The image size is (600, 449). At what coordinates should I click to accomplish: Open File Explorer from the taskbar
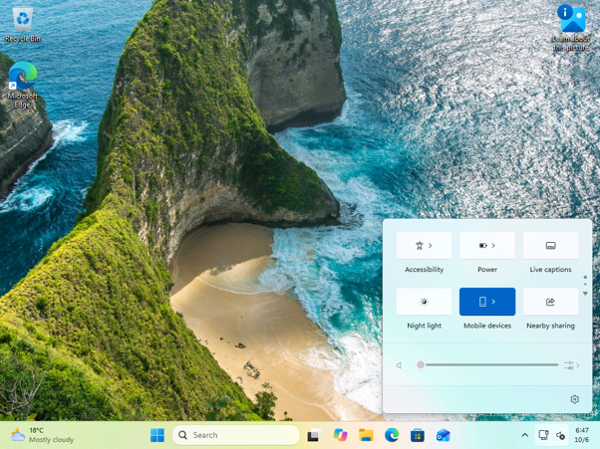pyautogui.click(x=366, y=435)
